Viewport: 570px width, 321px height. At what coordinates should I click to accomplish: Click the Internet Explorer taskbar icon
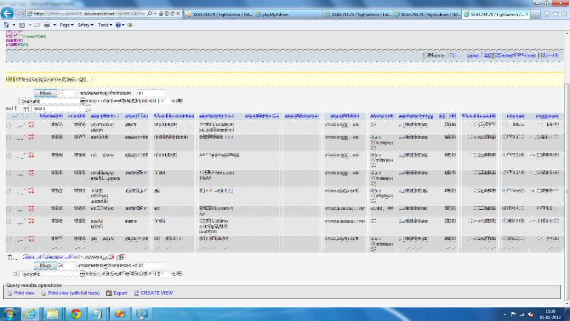tap(31, 314)
